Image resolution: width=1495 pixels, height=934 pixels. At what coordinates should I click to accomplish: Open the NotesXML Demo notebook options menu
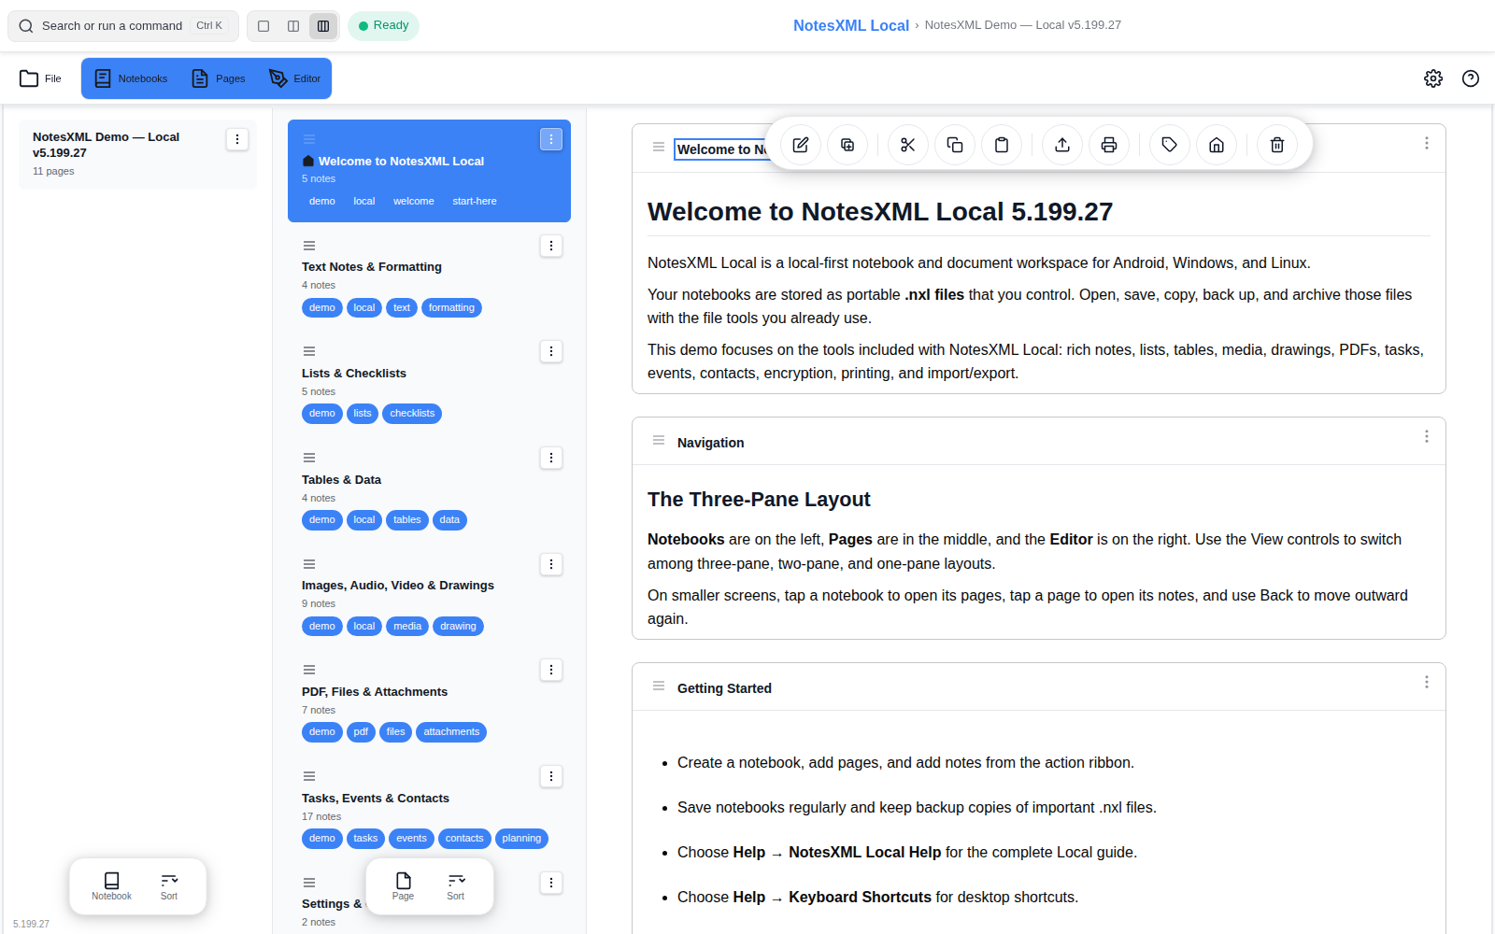[237, 139]
